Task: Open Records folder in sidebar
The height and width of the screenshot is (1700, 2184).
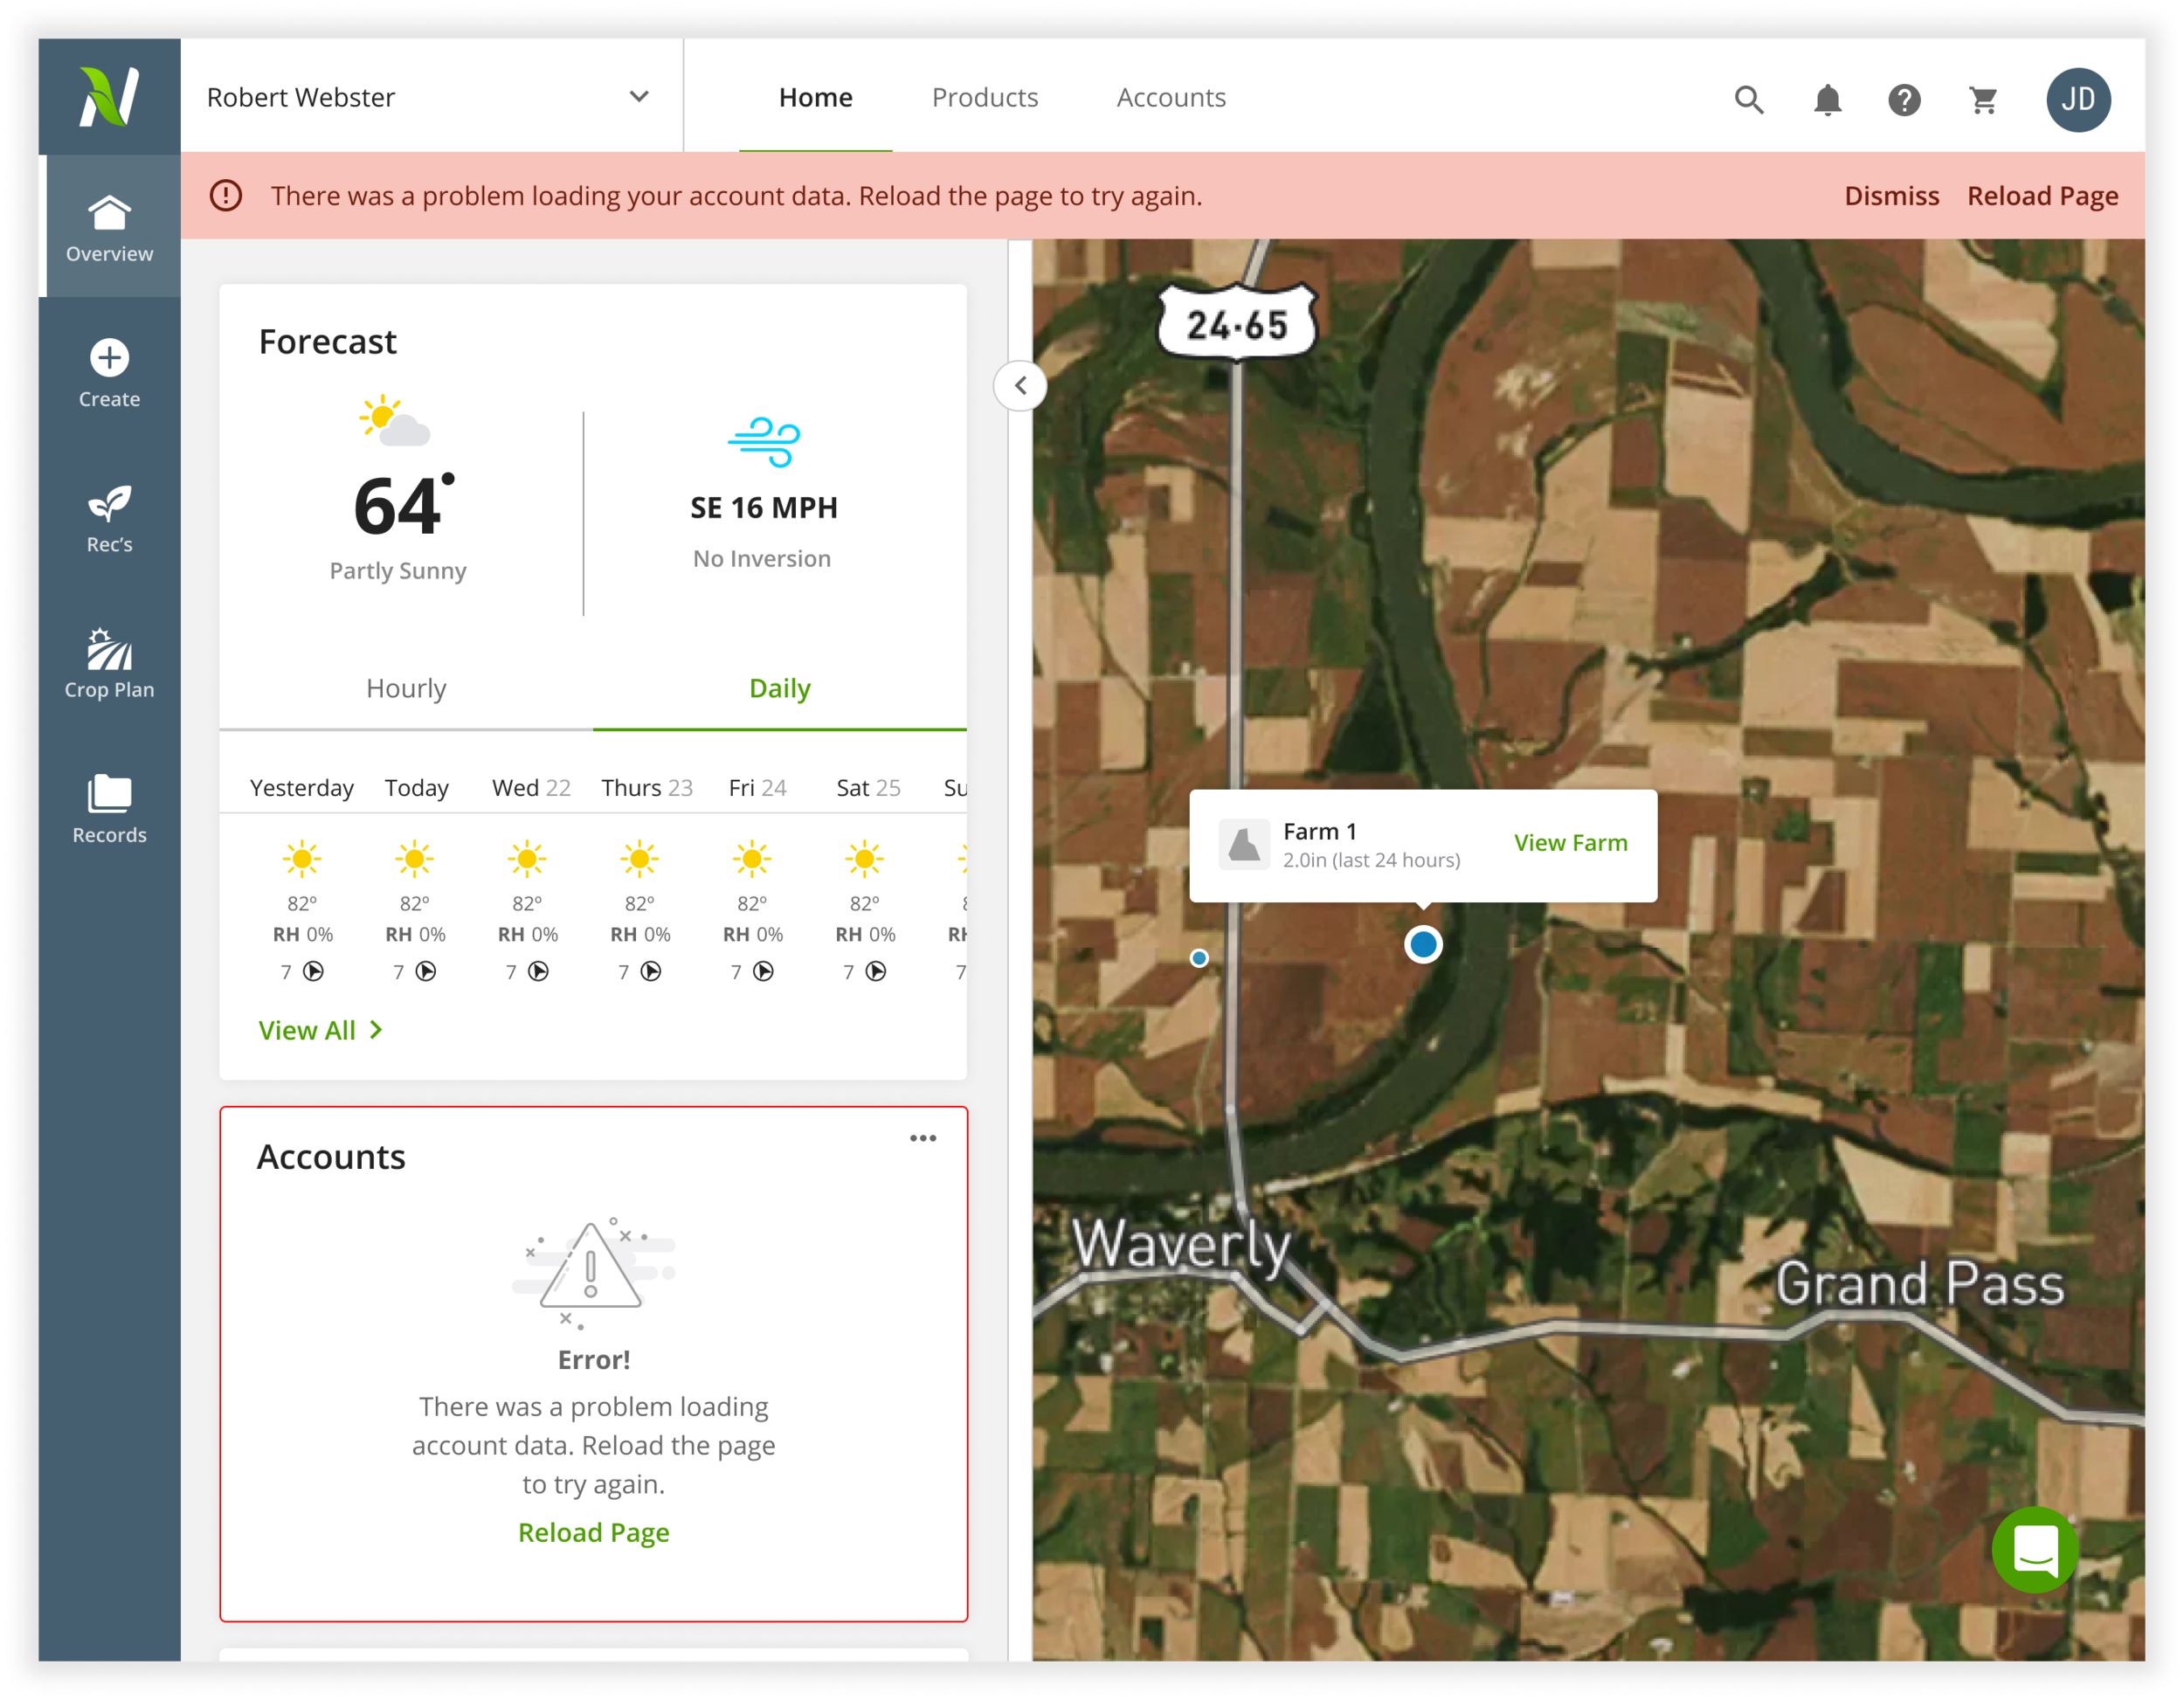Action: [x=109, y=808]
